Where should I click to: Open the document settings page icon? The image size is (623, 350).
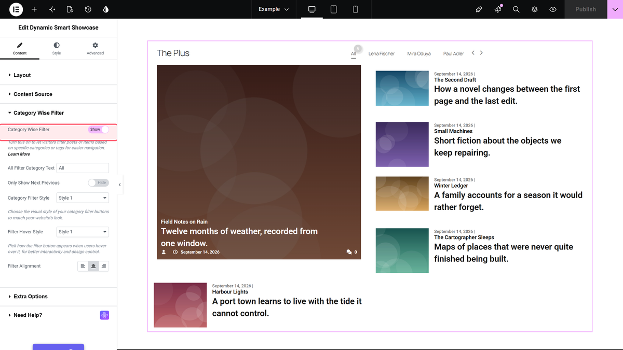(70, 9)
